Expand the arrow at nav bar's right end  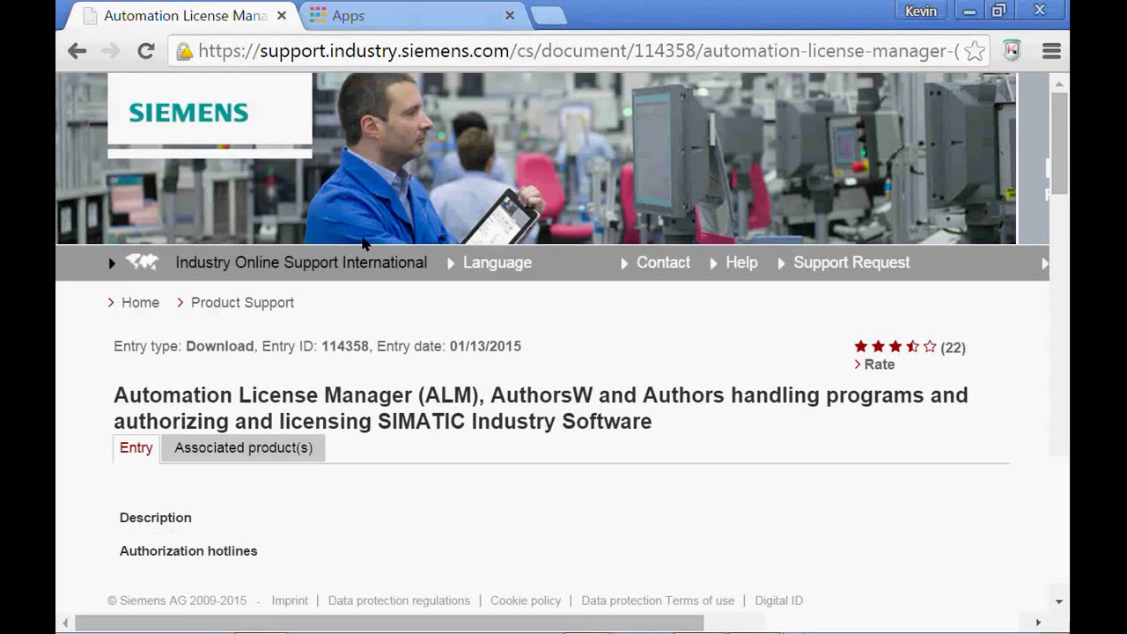[1044, 262]
